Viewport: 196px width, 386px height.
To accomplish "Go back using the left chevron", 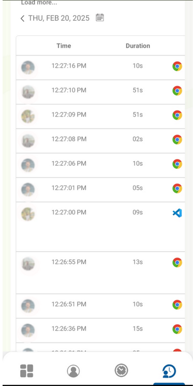I will (x=22, y=19).
